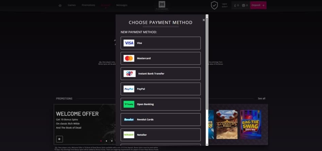Click the Neteller logo icon
Screen dimensions: 322x151
coord(129,135)
